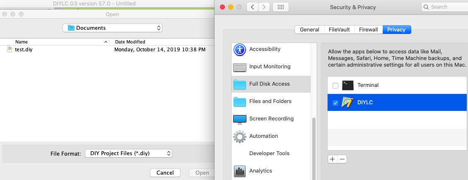Click the Accessibility icon in sidebar
The height and width of the screenshot is (180, 468).
point(240,49)
